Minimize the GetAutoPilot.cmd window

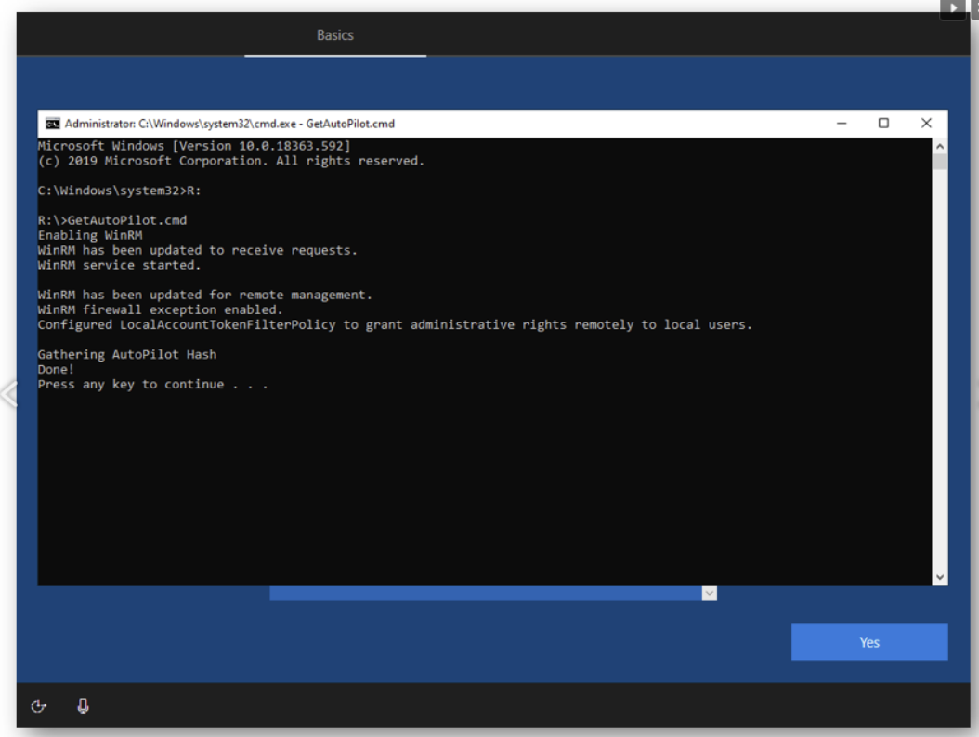coord(841,124)
